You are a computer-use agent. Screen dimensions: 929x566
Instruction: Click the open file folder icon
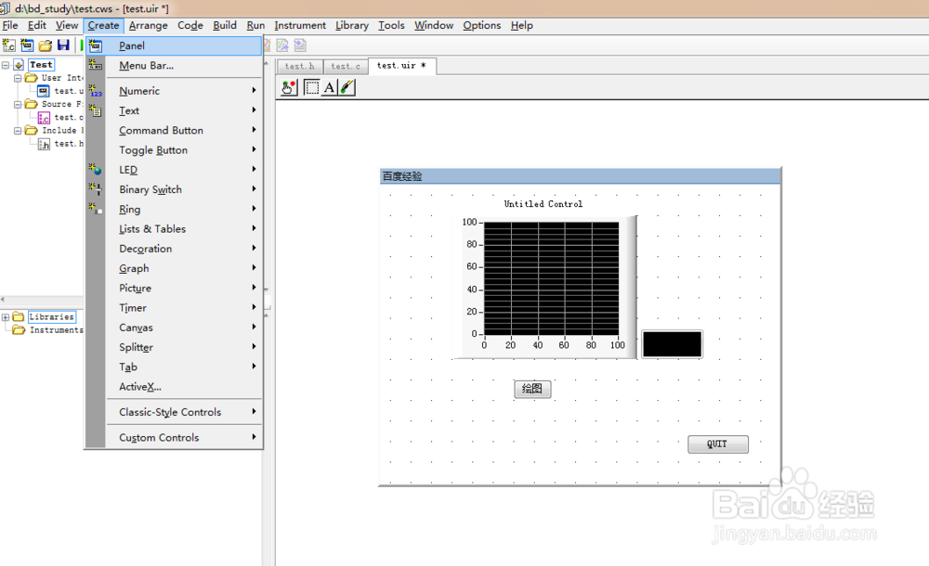46,45
